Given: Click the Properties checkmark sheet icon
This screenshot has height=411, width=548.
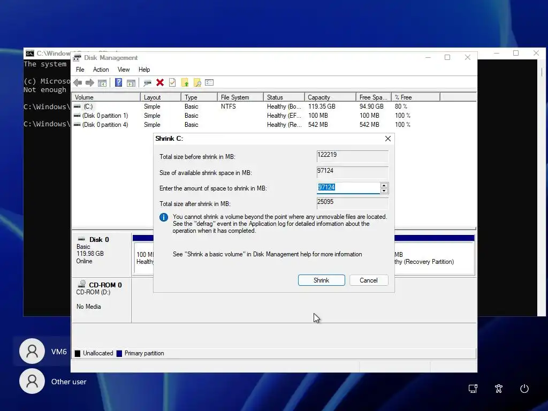Looking at the screenshot, I should (172, 82).
